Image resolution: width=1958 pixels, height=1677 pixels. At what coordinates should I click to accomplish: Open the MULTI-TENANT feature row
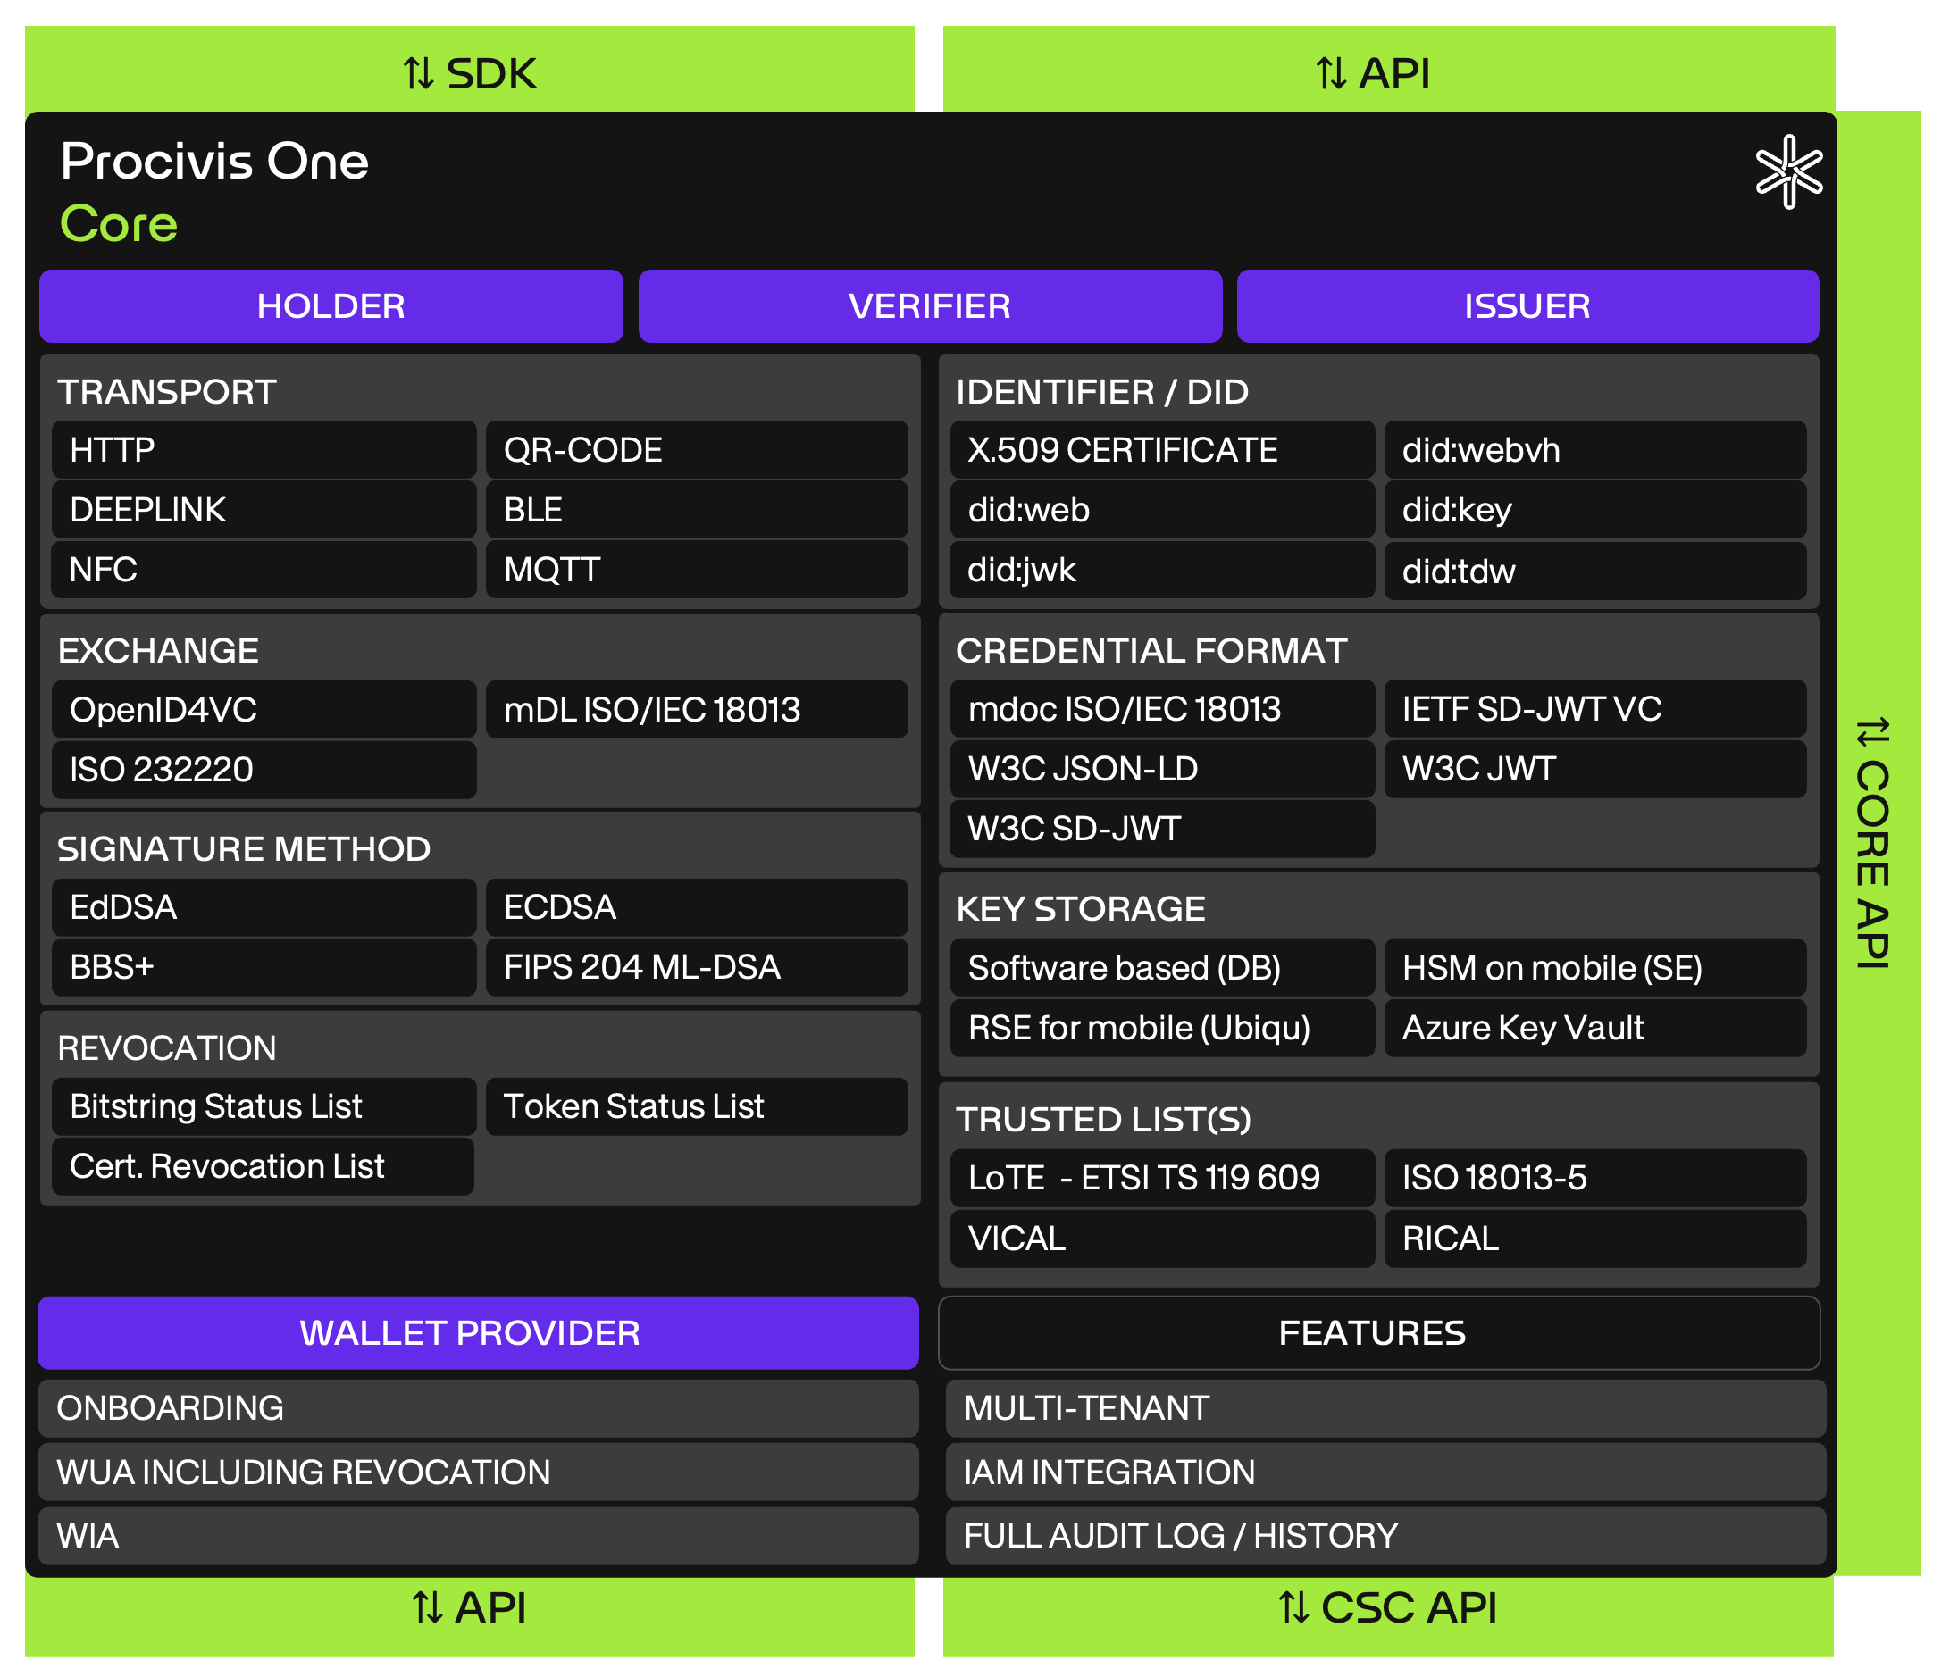(1385, 1407)
